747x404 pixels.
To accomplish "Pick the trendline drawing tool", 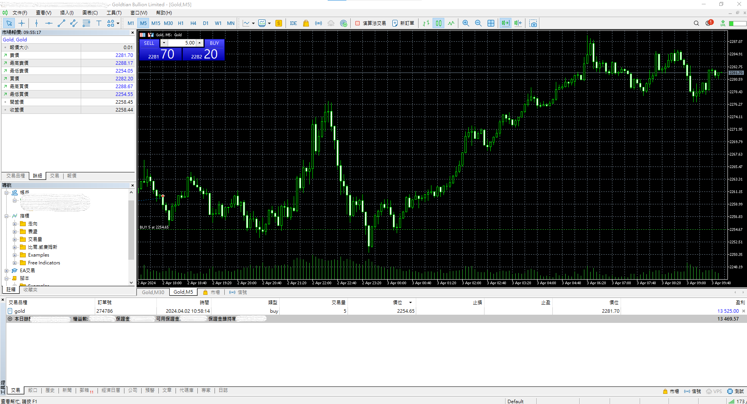I will (61, 23).
